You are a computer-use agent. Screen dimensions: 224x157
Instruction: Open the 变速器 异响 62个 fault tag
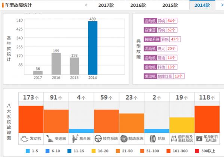160,30
